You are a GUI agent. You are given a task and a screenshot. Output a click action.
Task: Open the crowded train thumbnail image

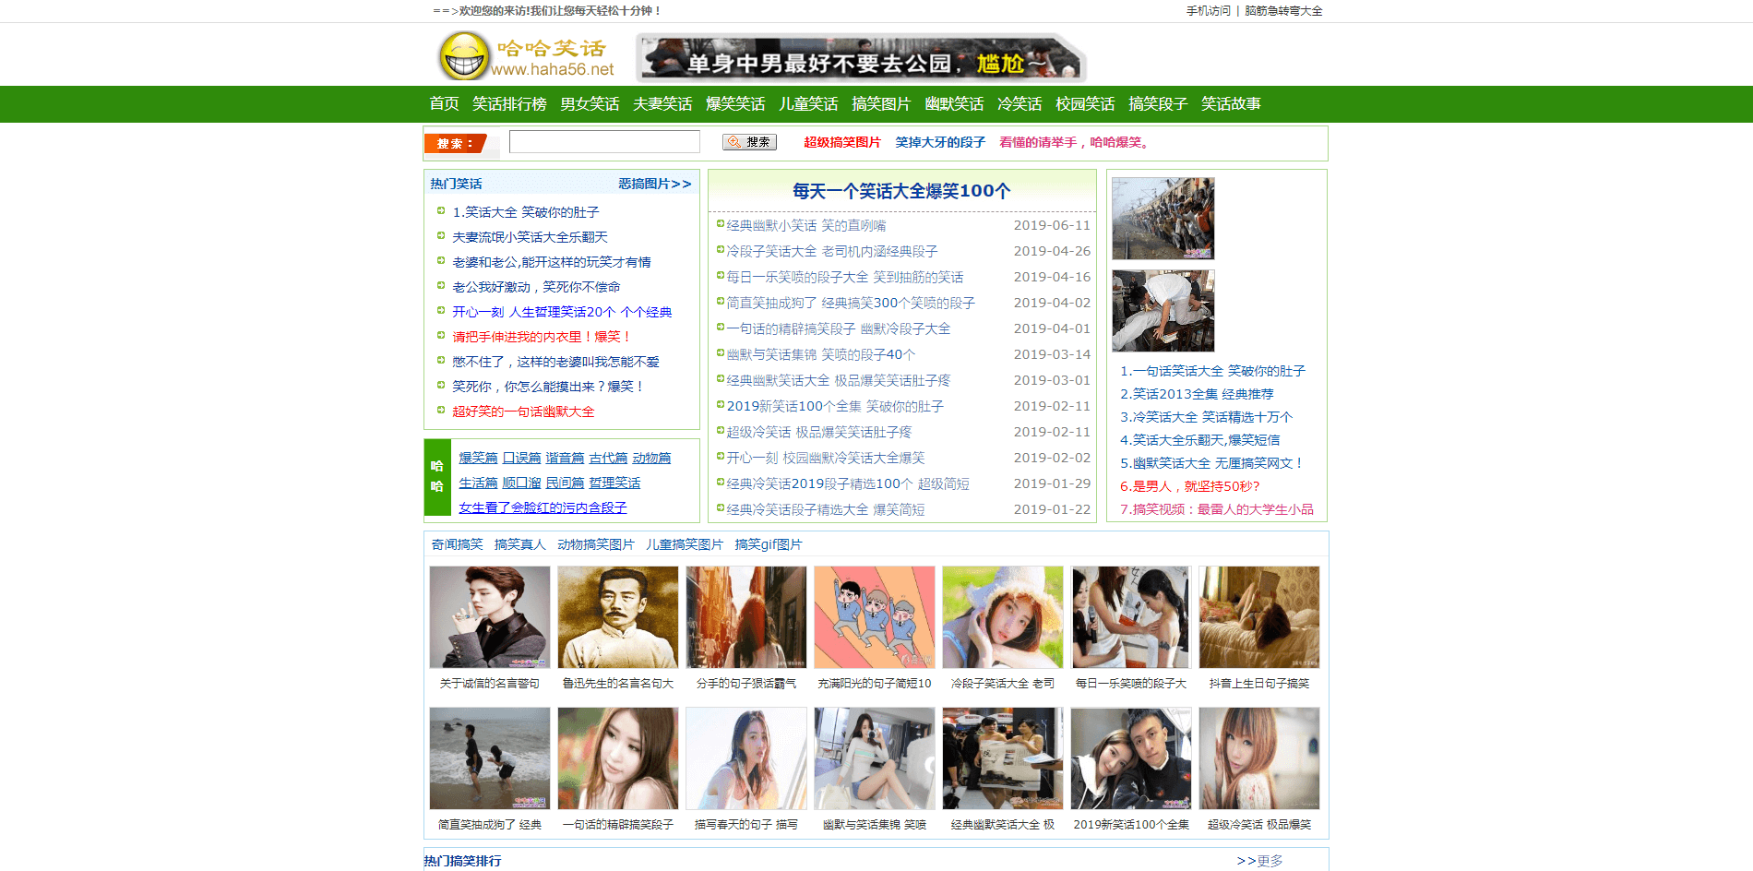click(1163, 219)
